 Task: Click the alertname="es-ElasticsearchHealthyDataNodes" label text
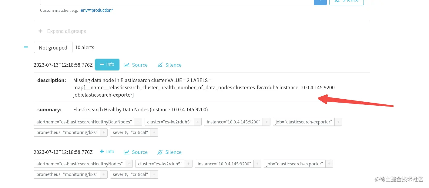pos(84,122)
